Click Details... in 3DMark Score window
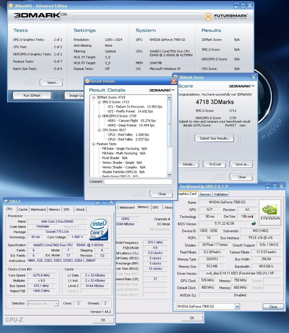Image resolution: width=289 pixels, height=333 pixels. tap(189, 164)
